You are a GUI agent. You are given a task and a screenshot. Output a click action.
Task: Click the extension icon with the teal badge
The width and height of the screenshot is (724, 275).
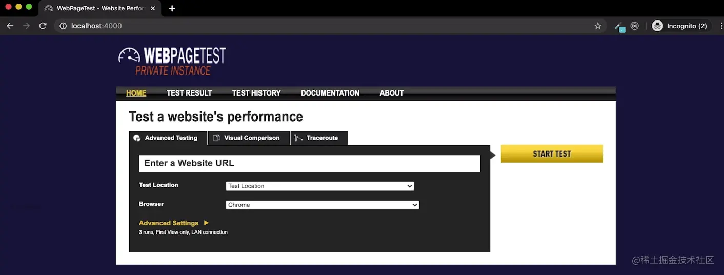[x=620, y=26]
